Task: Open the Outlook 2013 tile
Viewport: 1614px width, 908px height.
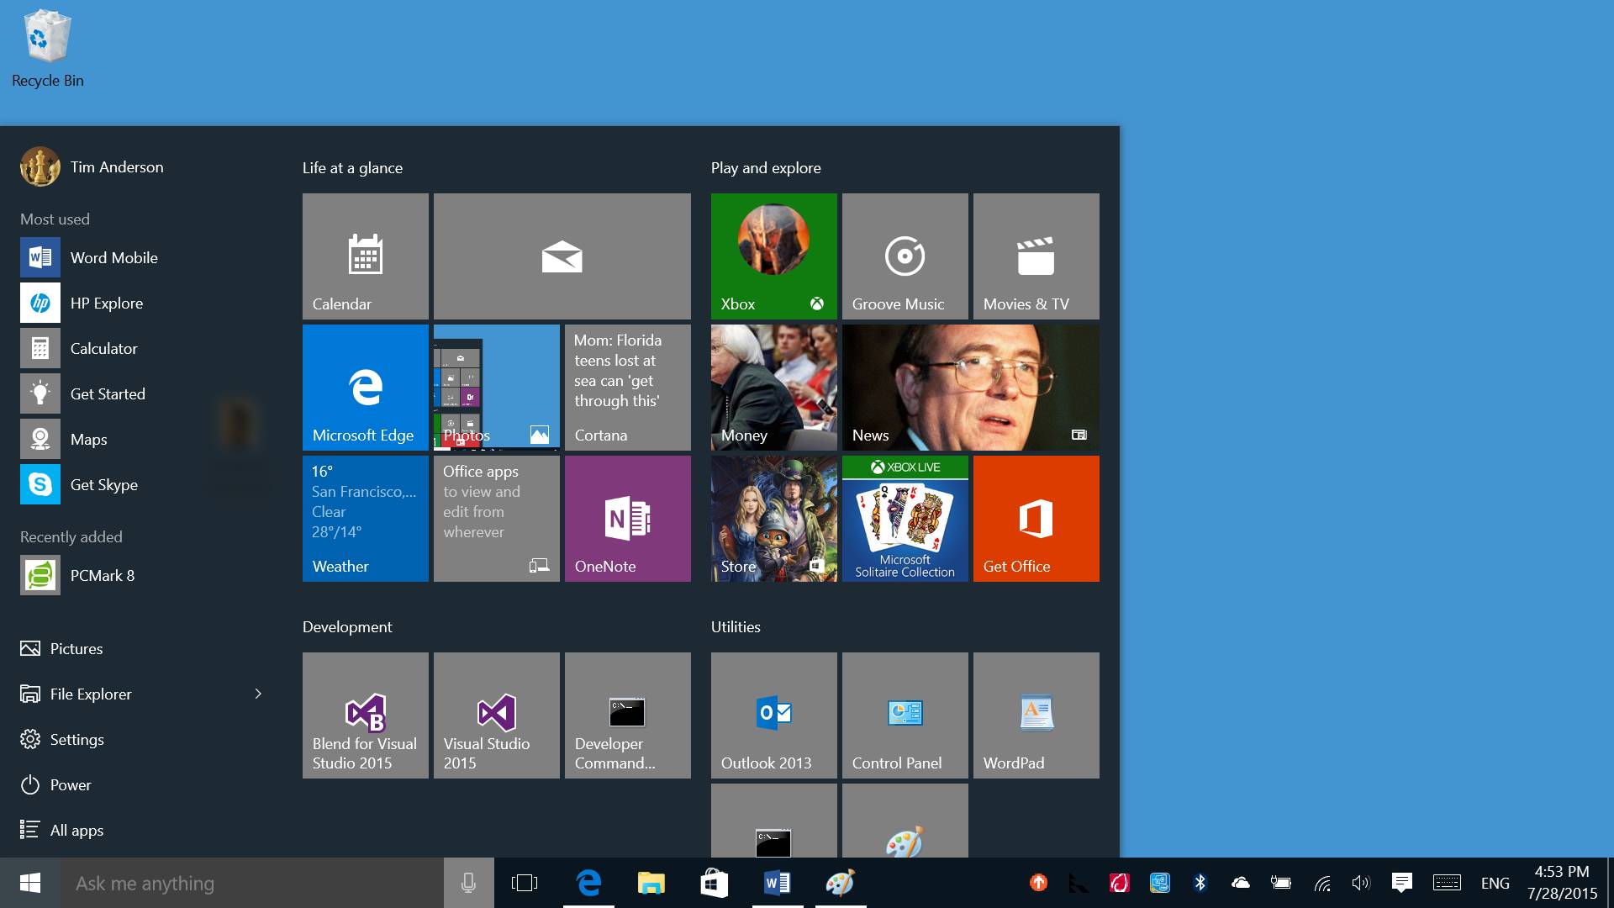Action: coord(774,715)
